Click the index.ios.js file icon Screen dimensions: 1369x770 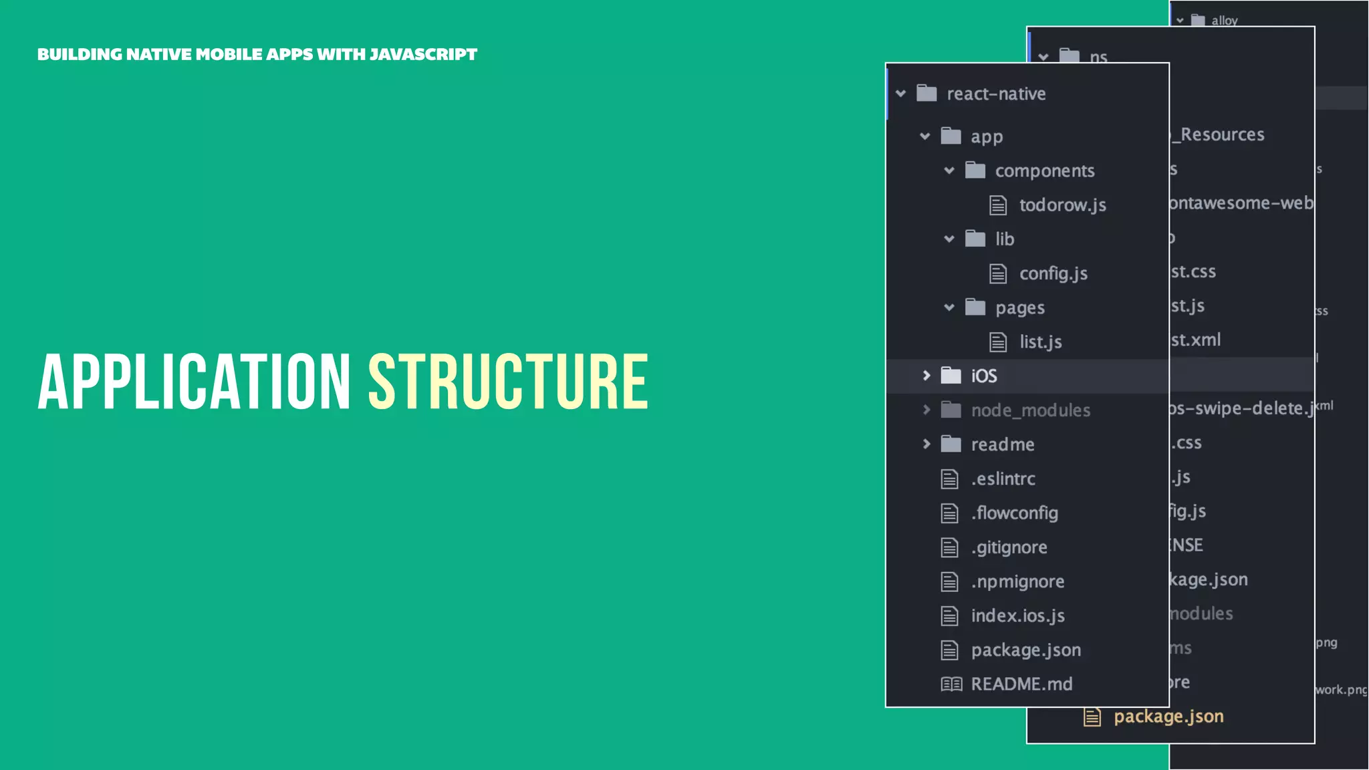(950, 616)
